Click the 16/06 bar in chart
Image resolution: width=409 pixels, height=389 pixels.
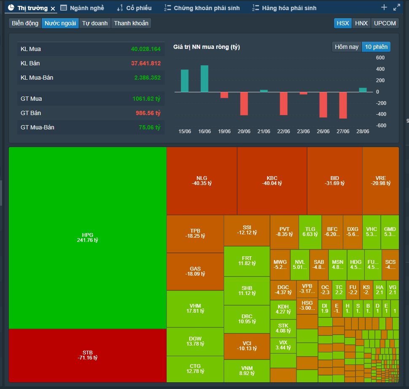(x=205, y=78)
